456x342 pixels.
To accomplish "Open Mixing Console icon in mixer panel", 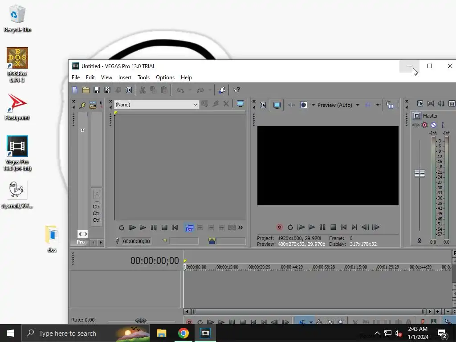I will click(452, 103).
